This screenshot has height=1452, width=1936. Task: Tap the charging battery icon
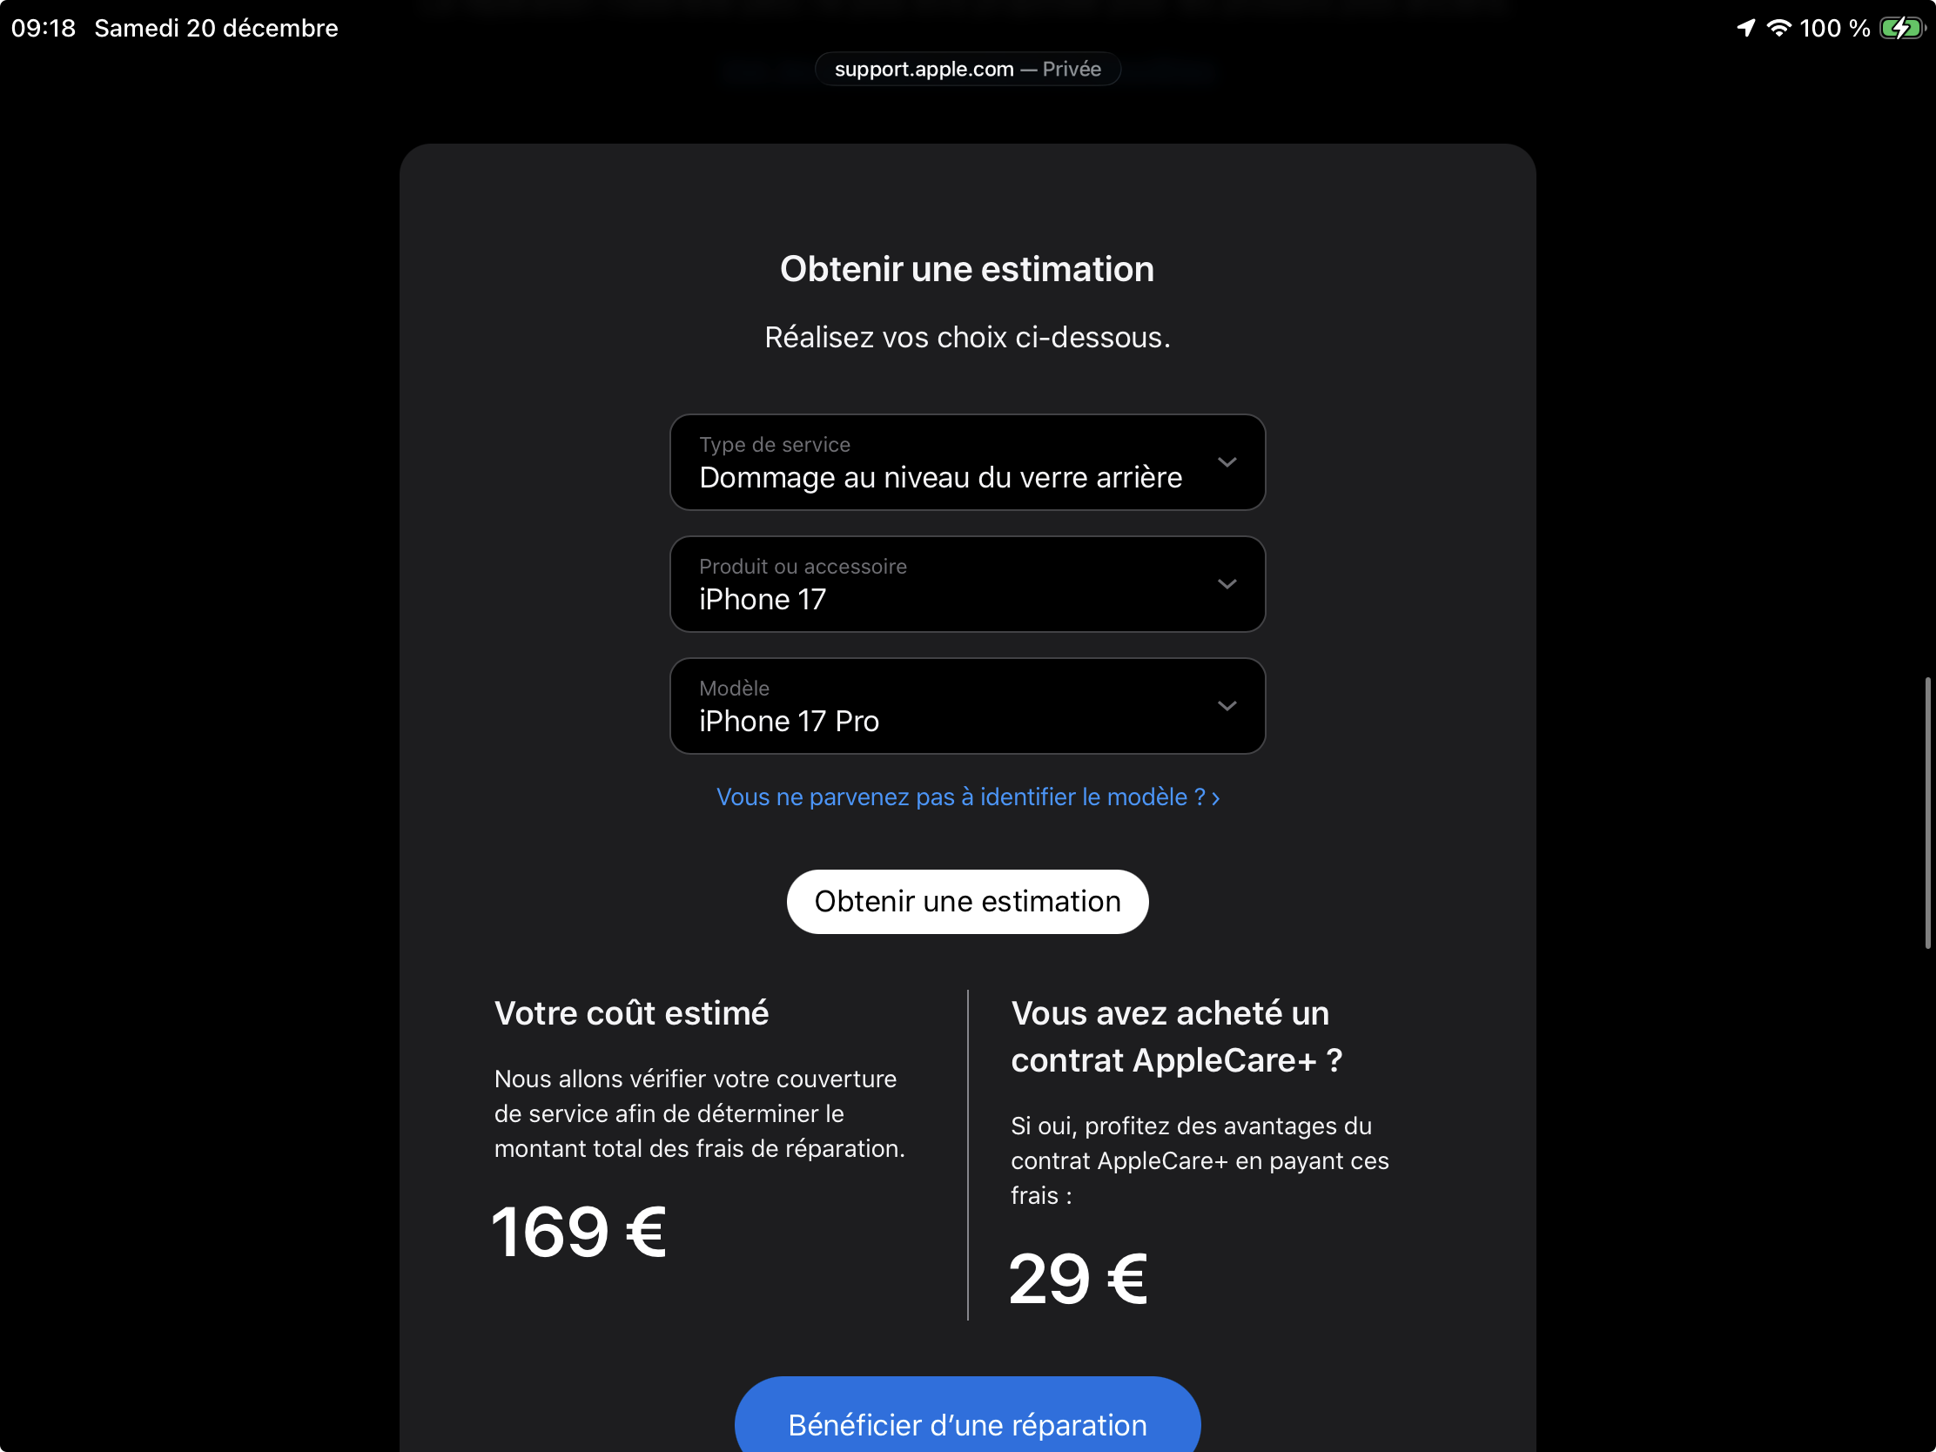pos(1902,28)
